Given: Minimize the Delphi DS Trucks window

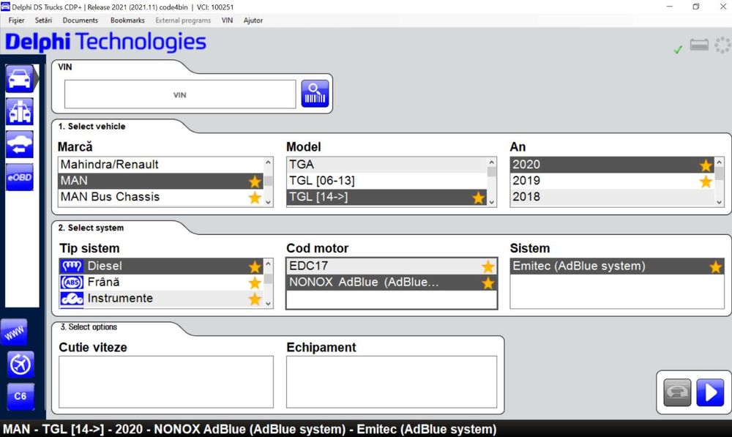Looking at the screenshot, I should (670, 7).
